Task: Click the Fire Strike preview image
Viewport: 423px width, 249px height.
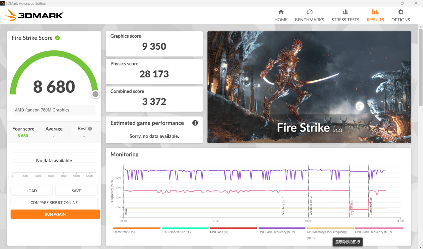Action: point(309,87)
